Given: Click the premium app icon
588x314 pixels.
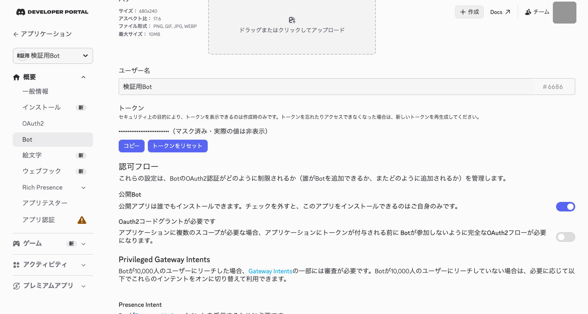Looking at the screenshot, I should (16, 286).
